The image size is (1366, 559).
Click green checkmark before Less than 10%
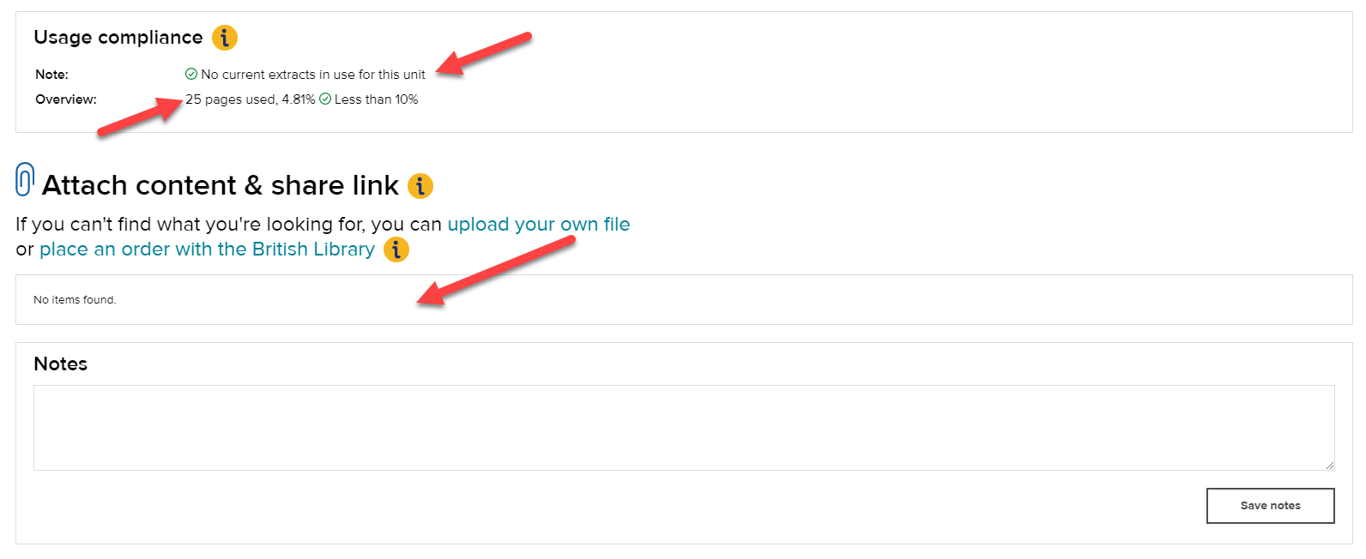coord(325,99)
